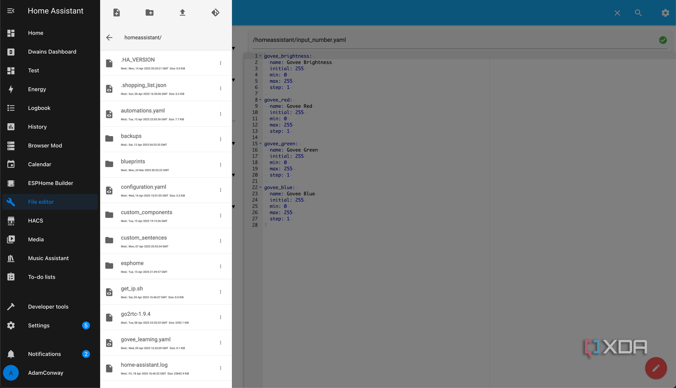Open options menu for .HA_VERSION
Viewport: 676px width, 388px height.
[x=221, y=63]
